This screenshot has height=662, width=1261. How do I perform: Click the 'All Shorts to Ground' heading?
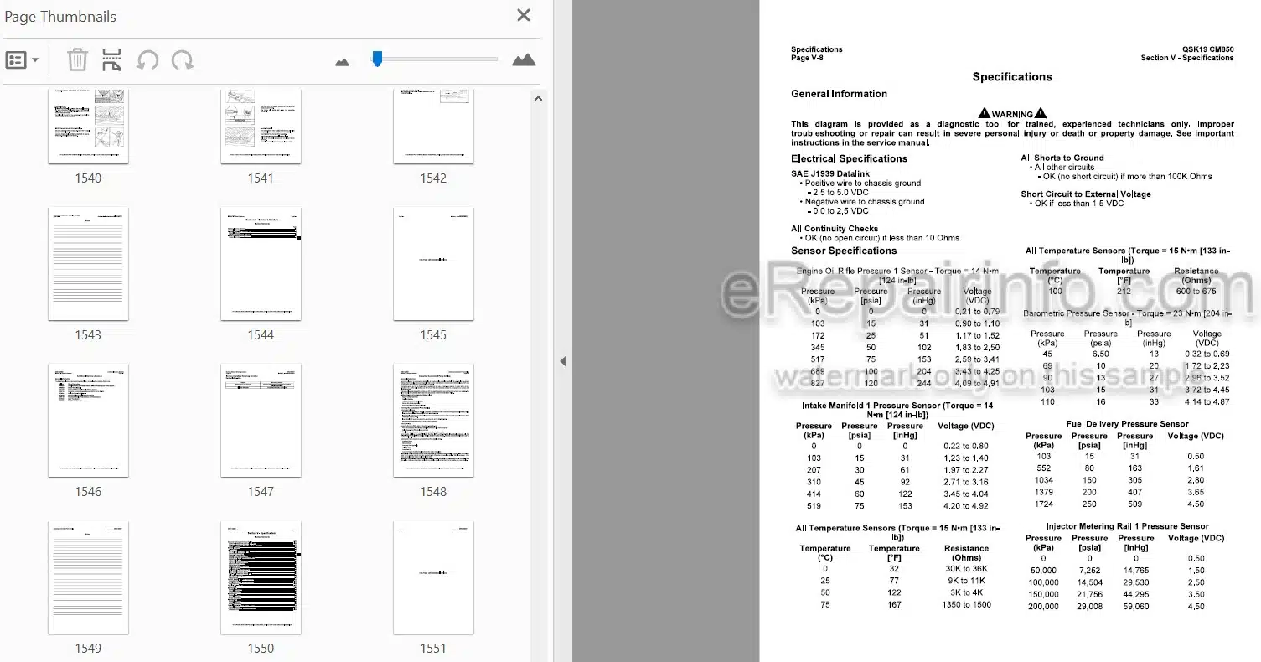[1062, 158]
